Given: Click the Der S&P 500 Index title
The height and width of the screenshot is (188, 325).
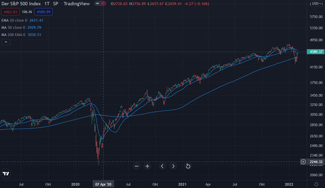Looking at the screenshot, I should [x=21, y=4].
